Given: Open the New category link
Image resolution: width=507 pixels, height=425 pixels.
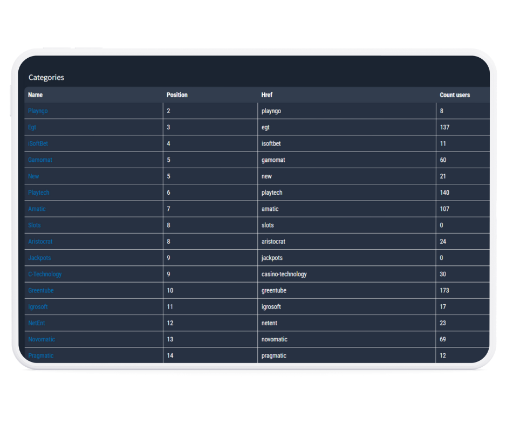Looking at the screenshot, I should click(x=33, y=176).
